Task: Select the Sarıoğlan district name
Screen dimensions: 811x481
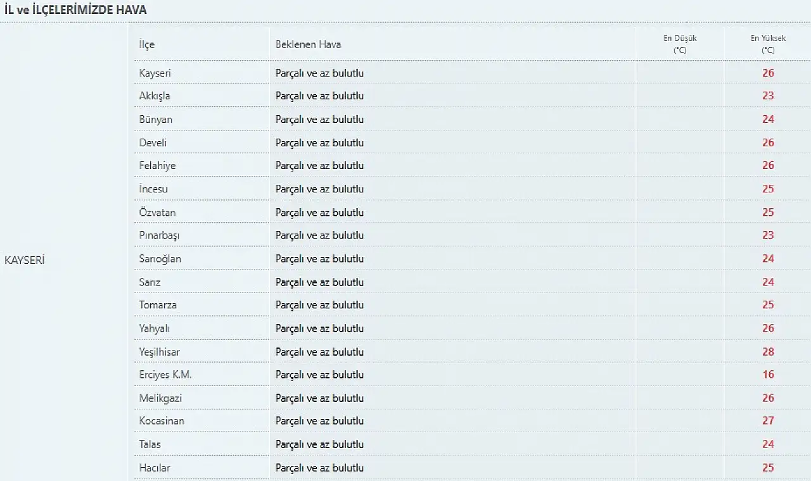Action: coord(160,259)
